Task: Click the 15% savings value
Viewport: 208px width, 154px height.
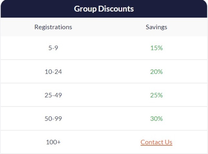Action: (x=156, y=48)
